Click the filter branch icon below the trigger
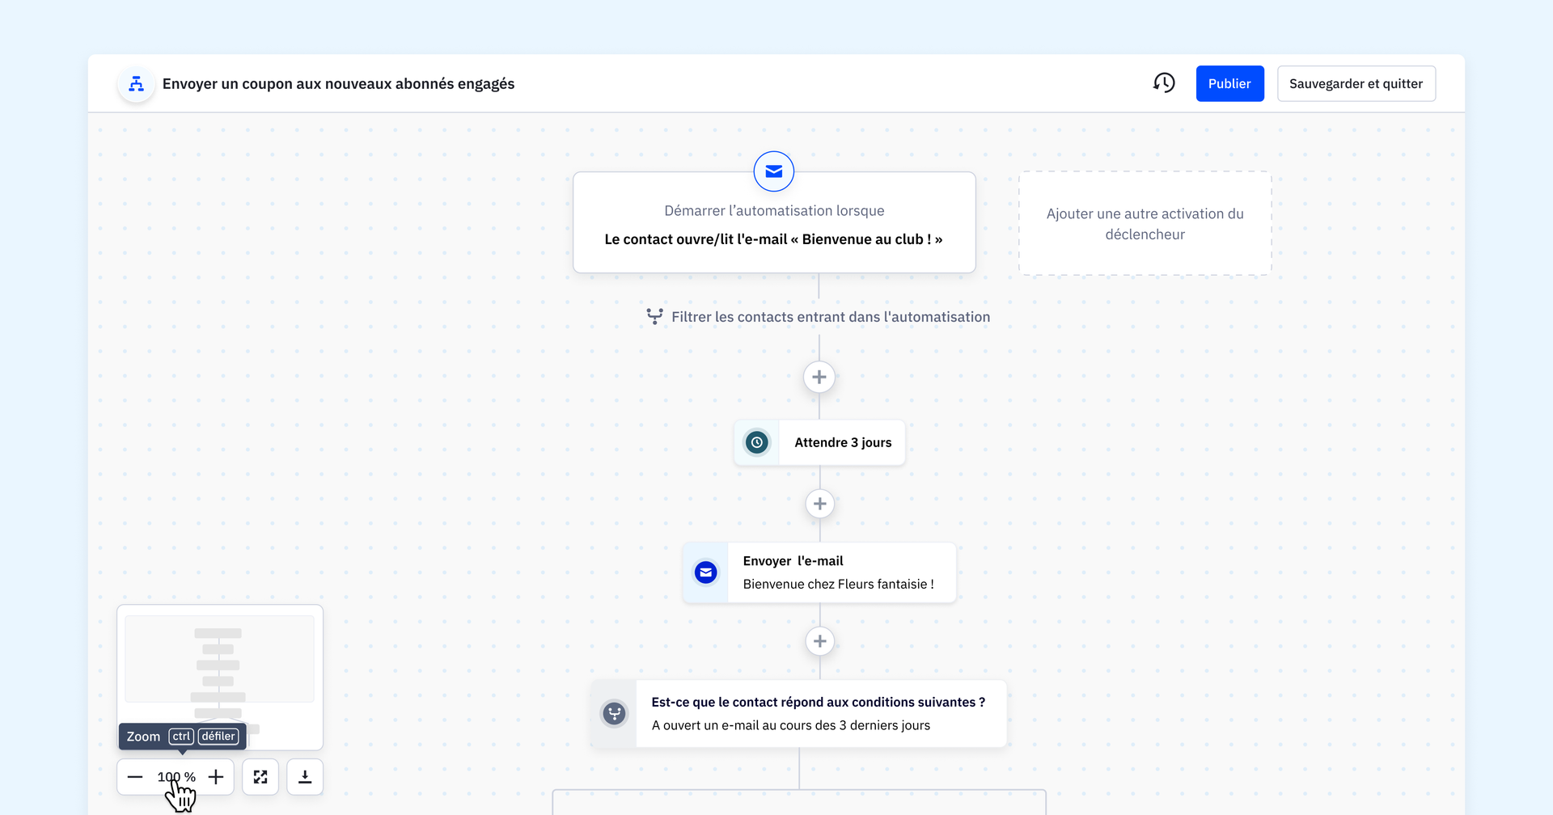The image size is (1553, 815). click(x=654, y=316)
